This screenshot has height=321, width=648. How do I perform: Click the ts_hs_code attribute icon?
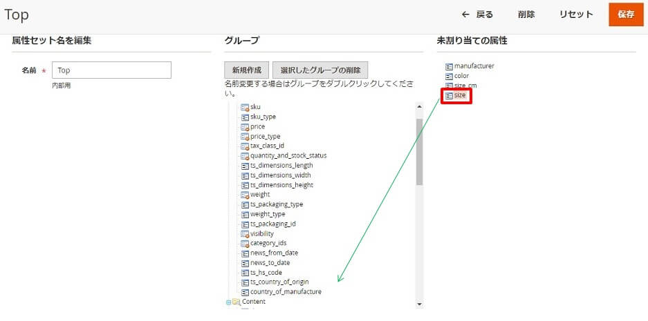tap(245, 273)
